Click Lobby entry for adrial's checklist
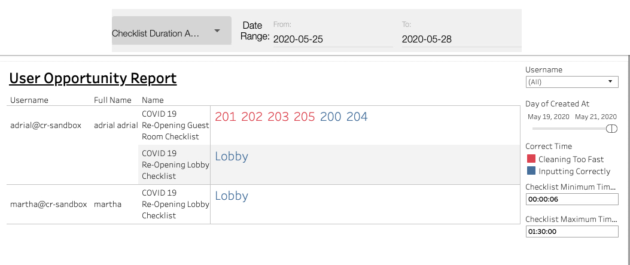This screenshot has width=630, height=265. [x=232, y=157]
